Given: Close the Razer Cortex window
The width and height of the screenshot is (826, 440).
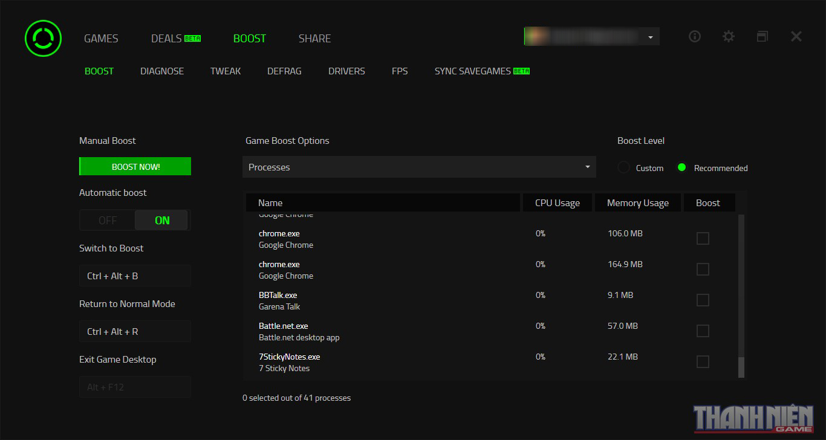Looking at the screenshot, I should click(x=796, y=36).
